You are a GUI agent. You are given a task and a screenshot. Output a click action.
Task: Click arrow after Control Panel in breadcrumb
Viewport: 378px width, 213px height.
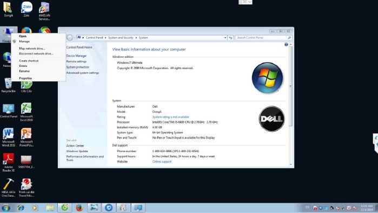(x=105, y=38)
